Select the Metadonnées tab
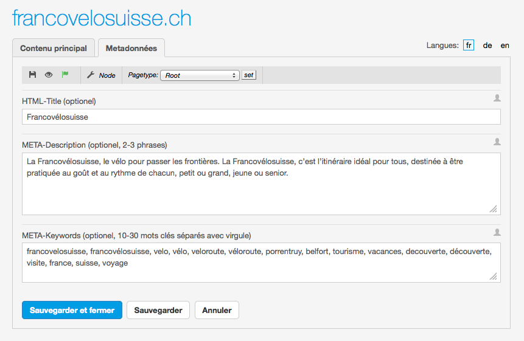Viewport: 524px width, 341px height. click(131, 48)
